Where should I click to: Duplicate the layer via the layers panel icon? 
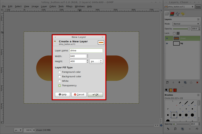[x=185, y=82]
